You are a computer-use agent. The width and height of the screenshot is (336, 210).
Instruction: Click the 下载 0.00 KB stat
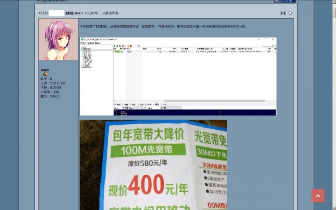point(51,88)
